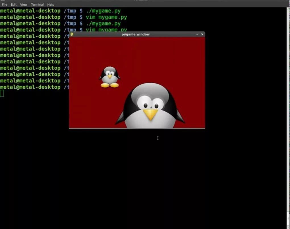Open the Edit menu in terminal

coord(13,5)
